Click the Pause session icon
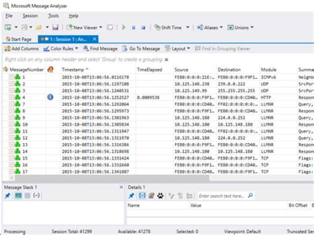Viewport: 314px width, 235px height. click(x=134, y=27)
